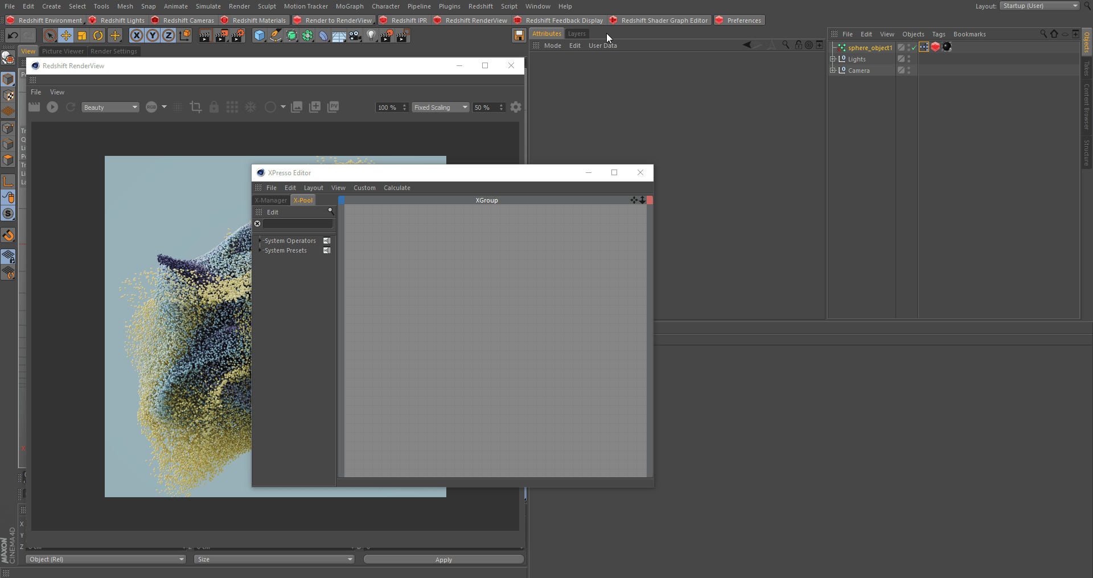Open the Layers tab beside Attributes
Viewport: 1093px width, 578px height.
point(577,34)
